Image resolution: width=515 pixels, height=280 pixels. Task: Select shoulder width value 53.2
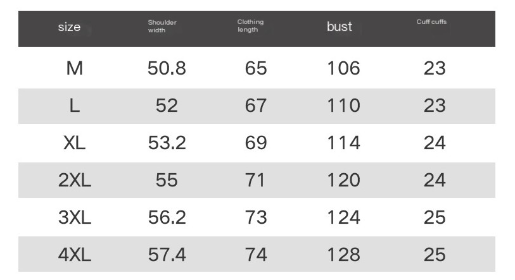[x=167, y=143]
